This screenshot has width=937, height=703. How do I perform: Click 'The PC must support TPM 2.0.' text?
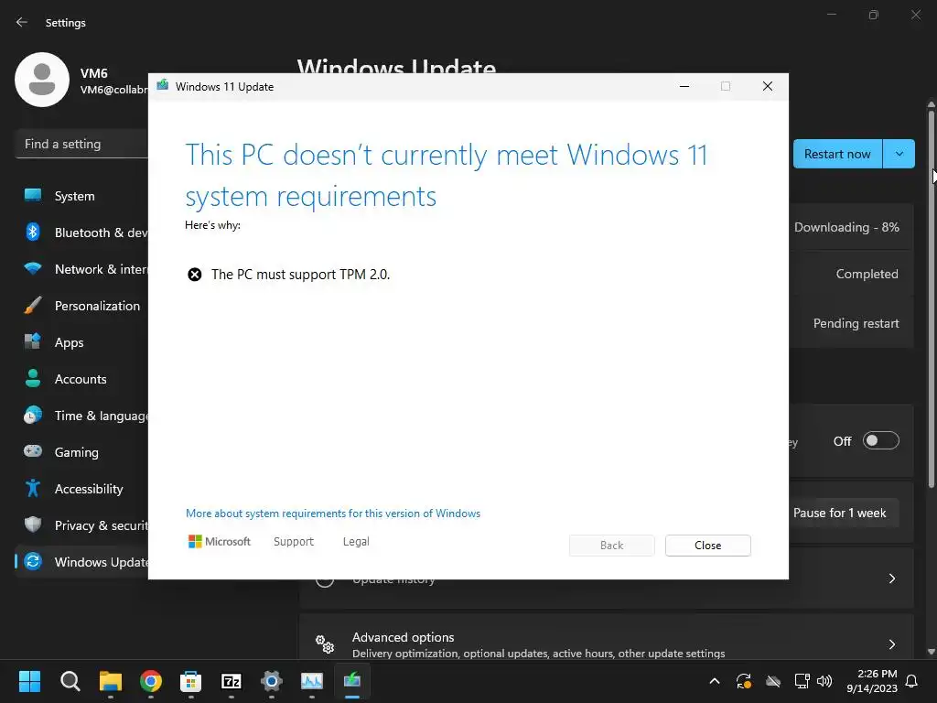click(x=300, y=275)
